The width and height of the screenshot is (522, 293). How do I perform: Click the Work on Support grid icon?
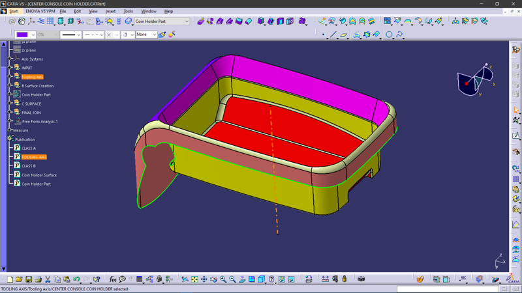pos(50,21)
